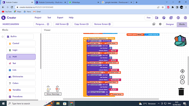Image resolution: width=189 pixels, height=106 pixels.
Task: Center the workspace with the target icon
Action: (182, 71)
